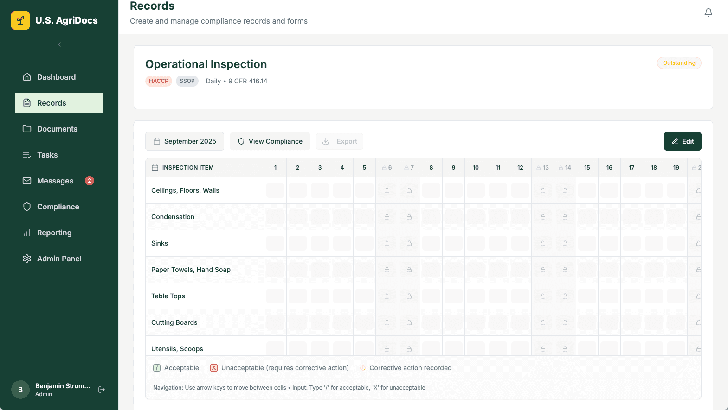The width and height of the screenshot is (728, 410).
Task: Click locked day 7 column header
Action: [x=409, y=168]
